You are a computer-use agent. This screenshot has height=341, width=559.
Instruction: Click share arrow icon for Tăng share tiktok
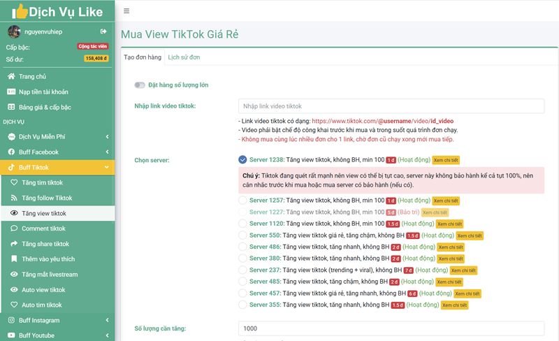14,244
